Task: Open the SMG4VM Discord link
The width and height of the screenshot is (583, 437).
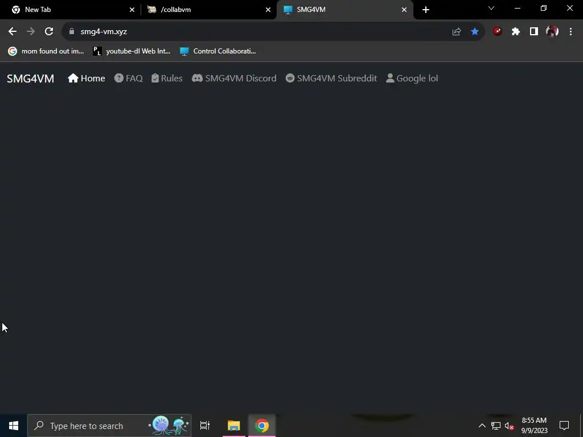Action: 234,79
